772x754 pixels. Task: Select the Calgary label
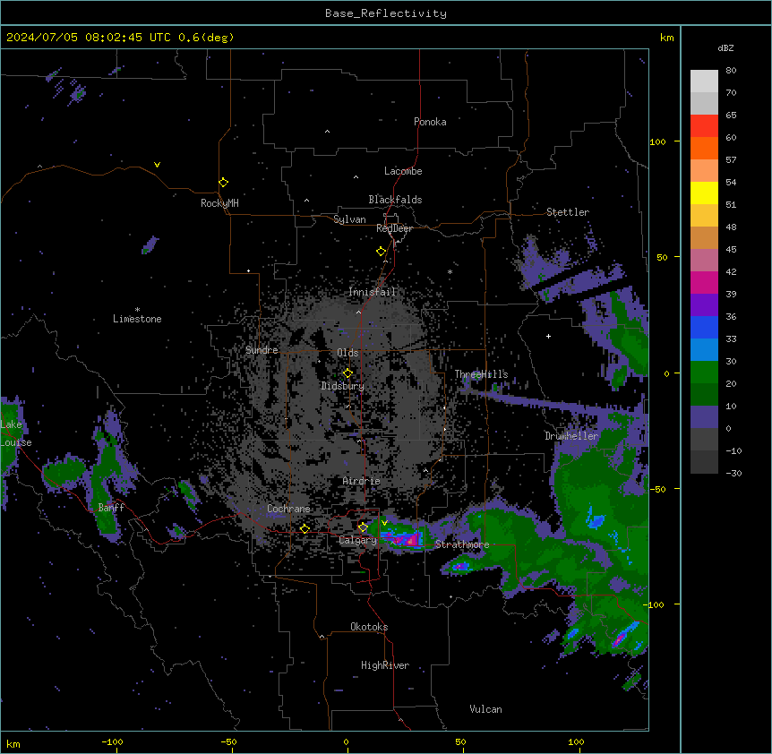pos(358,540)
